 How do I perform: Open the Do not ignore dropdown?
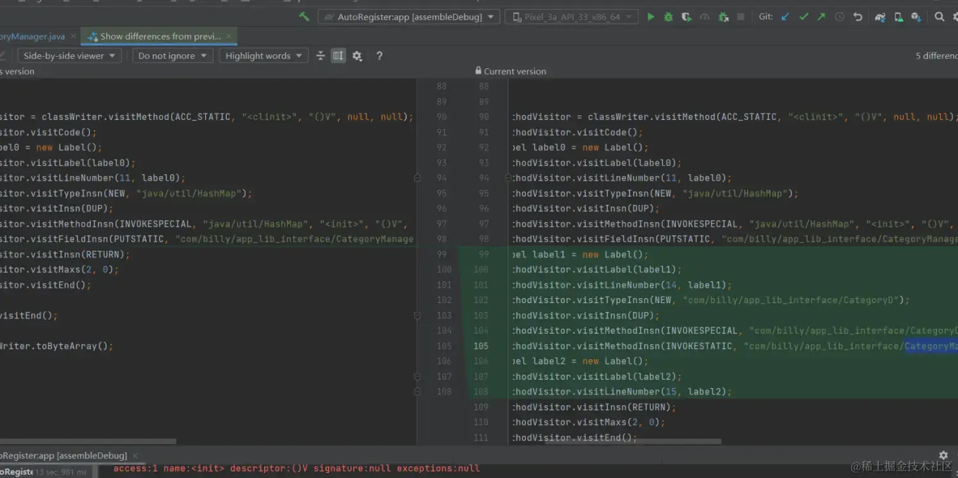pyautogui.click(x=172, y=56)
